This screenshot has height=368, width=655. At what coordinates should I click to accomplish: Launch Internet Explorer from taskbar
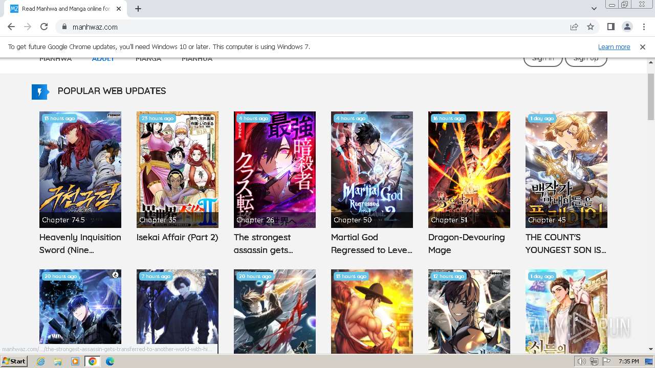coord(41,361)
